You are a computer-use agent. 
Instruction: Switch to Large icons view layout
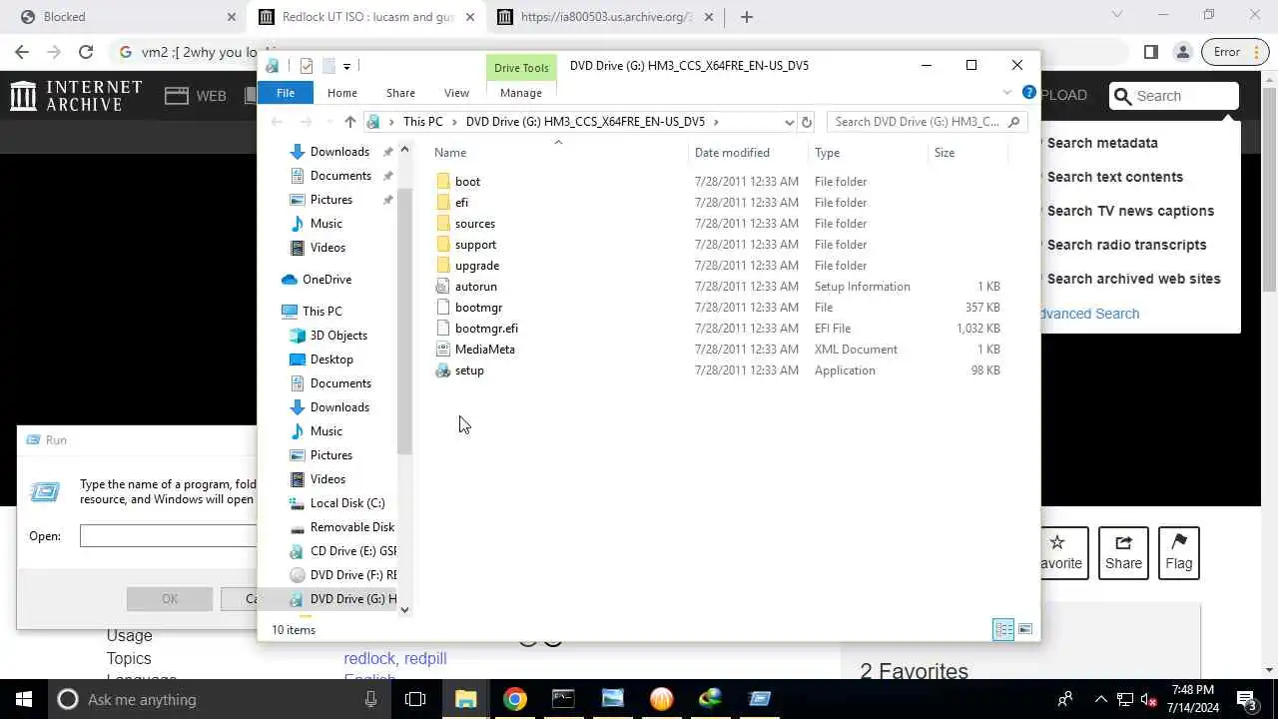pyautogui.click(x=1025, y=629)
